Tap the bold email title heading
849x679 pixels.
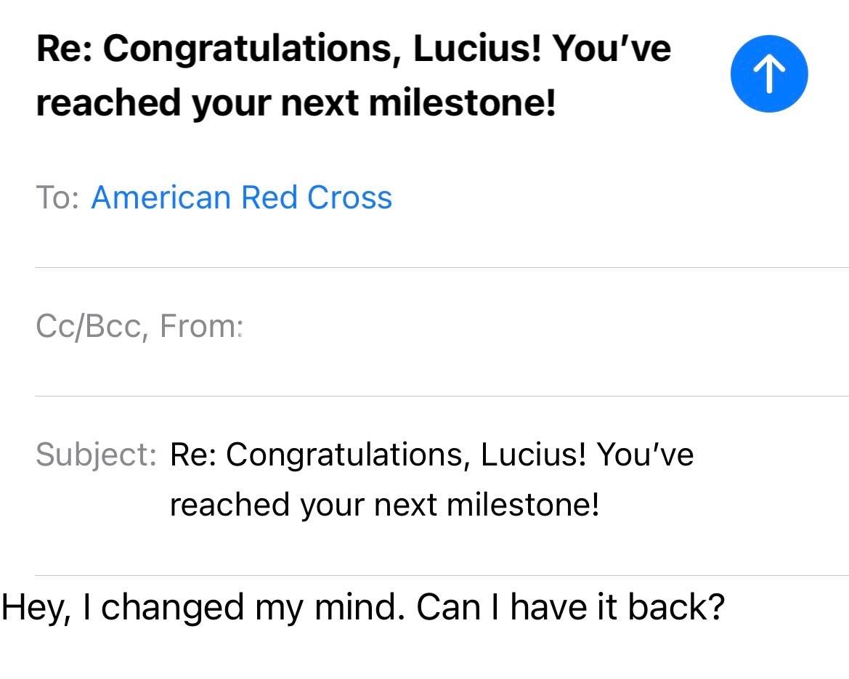click(354, 75)
